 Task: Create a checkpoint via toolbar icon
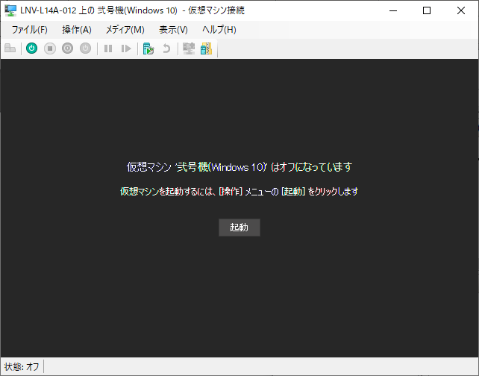[x=148, y=48]
